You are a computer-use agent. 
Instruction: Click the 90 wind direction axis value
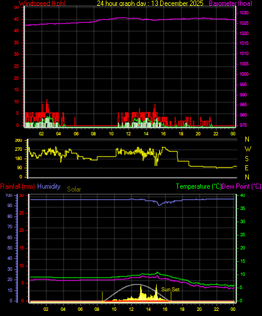pos(19,168)
